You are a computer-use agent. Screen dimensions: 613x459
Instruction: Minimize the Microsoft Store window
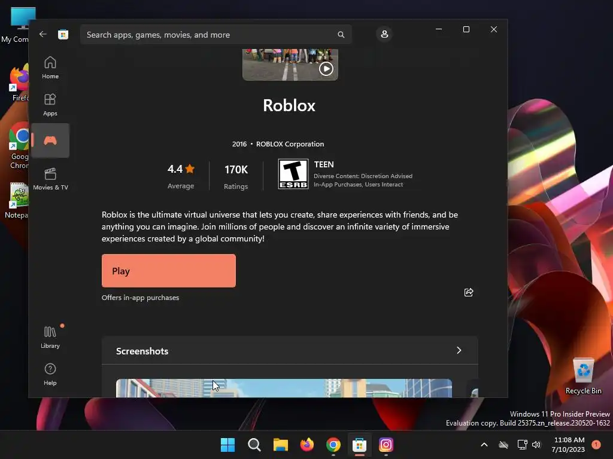[x=439, y=29]
